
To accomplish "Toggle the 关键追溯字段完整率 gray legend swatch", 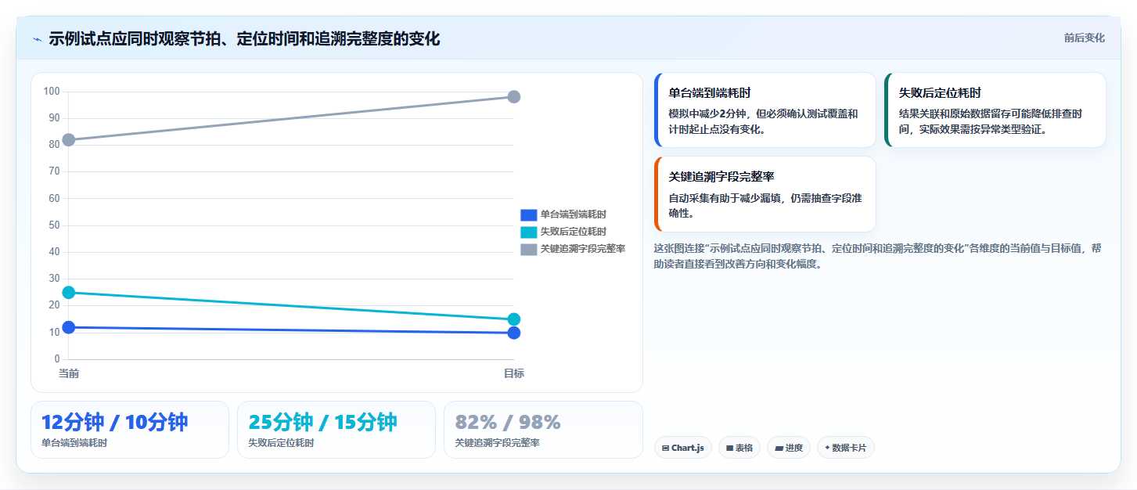I will pos(528,249).
